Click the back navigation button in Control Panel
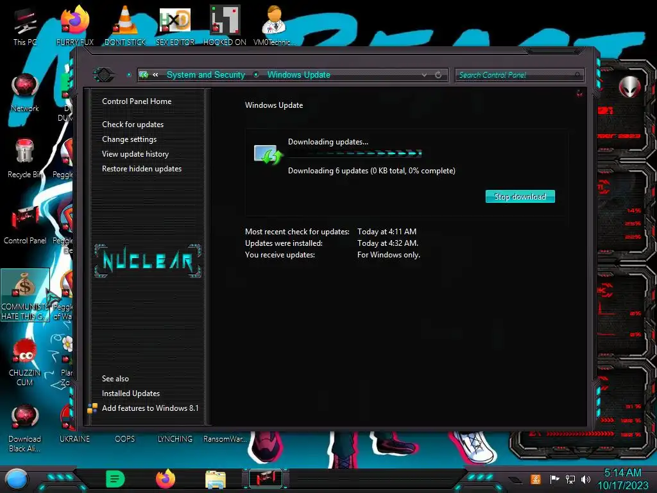This screenshot has height=493, width=657. point(103,74)
